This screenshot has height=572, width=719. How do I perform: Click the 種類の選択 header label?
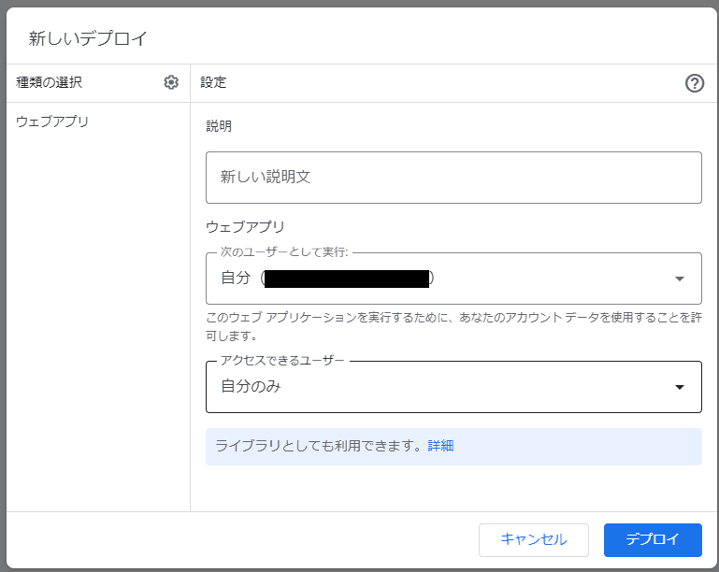[49, 82]
